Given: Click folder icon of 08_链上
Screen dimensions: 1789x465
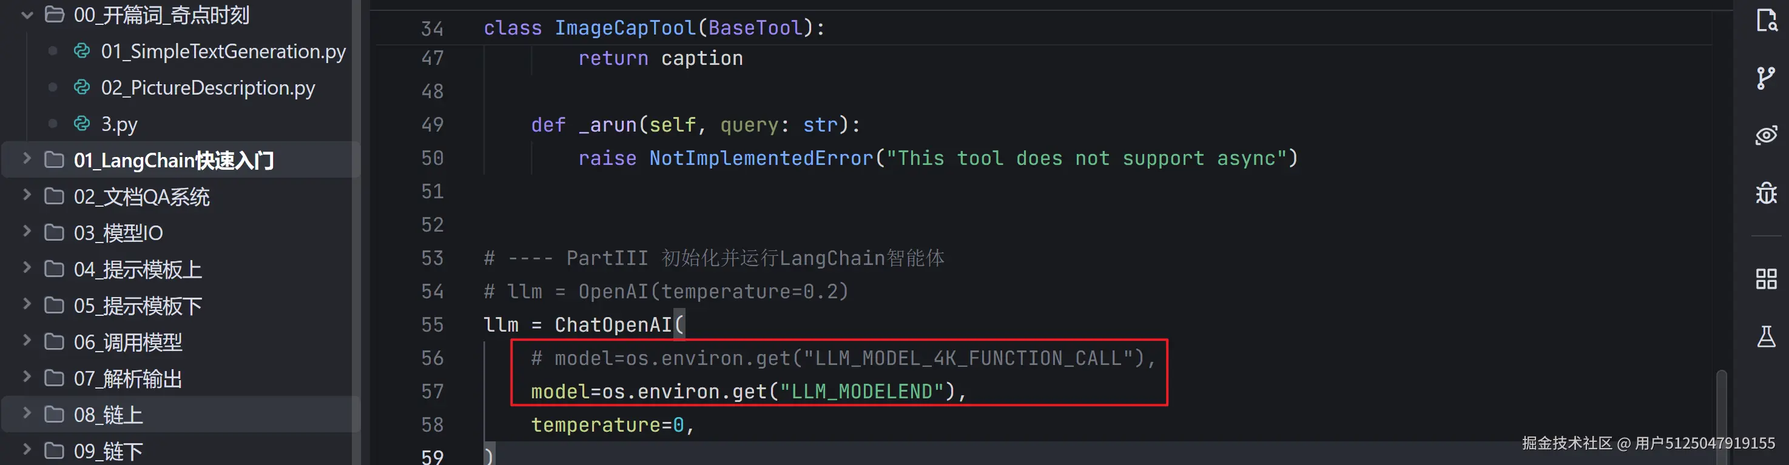Looking at the screenshot, I should coord(54,414).
